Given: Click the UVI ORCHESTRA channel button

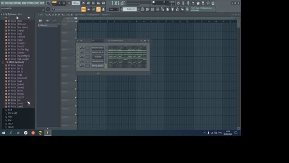Looking at the screenshot, I should click(x=98, y=62).
